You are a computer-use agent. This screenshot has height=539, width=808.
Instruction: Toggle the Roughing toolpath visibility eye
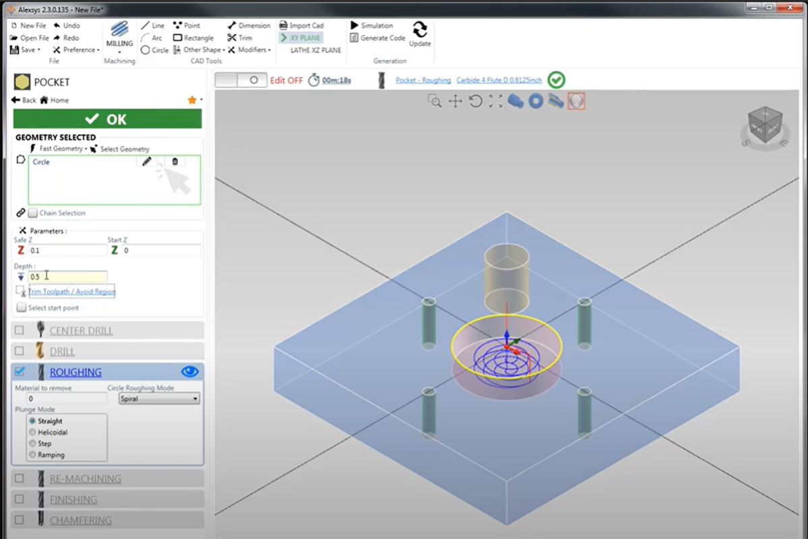click(189, 371)
